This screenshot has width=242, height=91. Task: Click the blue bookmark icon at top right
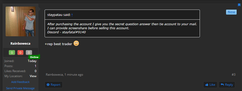pos(239,5)
